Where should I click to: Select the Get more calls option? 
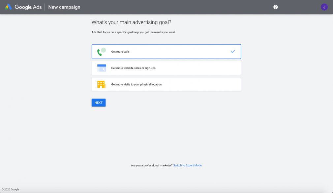[166, 51]
